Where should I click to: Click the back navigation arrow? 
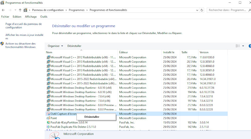coord(3,10)
